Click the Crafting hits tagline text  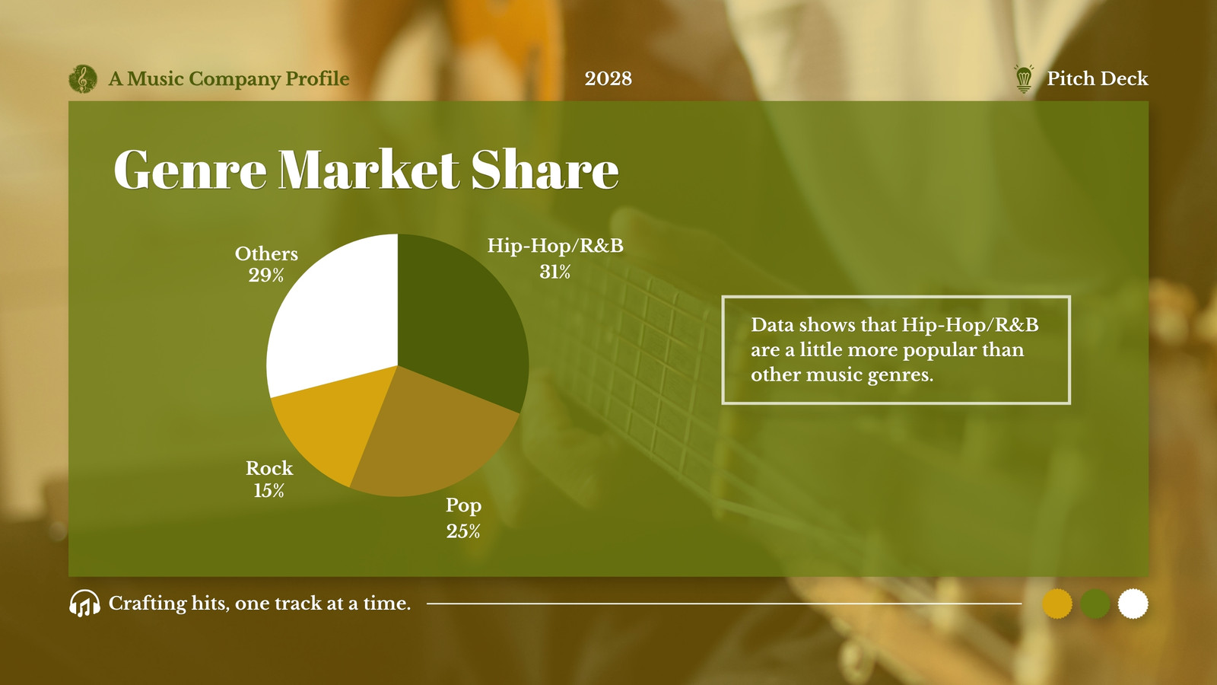click(x=259, y=604)
